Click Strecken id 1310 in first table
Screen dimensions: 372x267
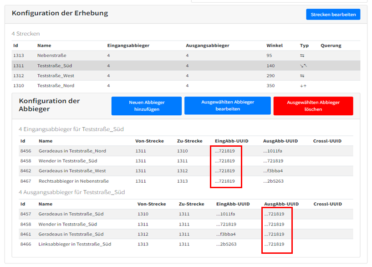(x=19, y=86)
